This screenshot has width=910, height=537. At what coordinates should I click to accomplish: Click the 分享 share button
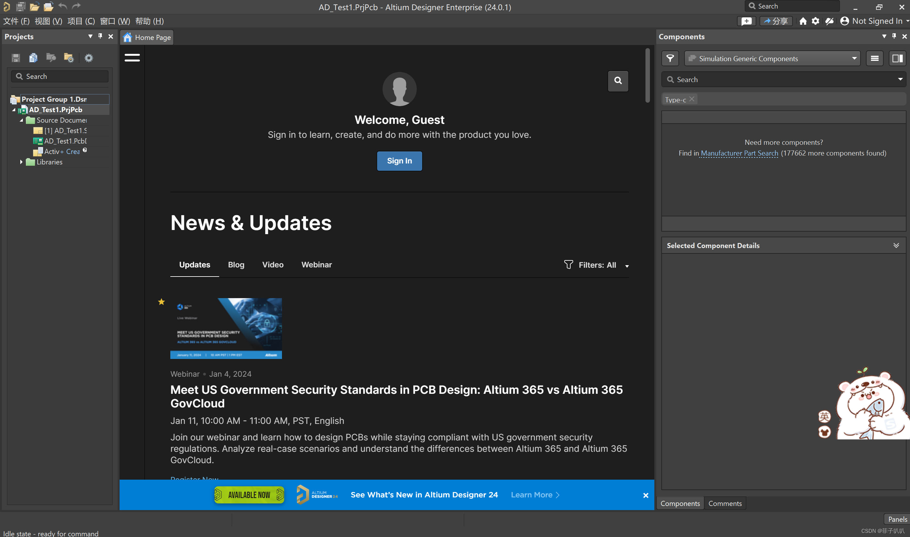776,21
